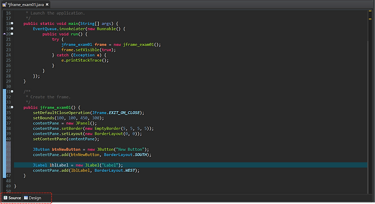Close the jframe_exam01.java editor tab

click(x=47, y=4)
